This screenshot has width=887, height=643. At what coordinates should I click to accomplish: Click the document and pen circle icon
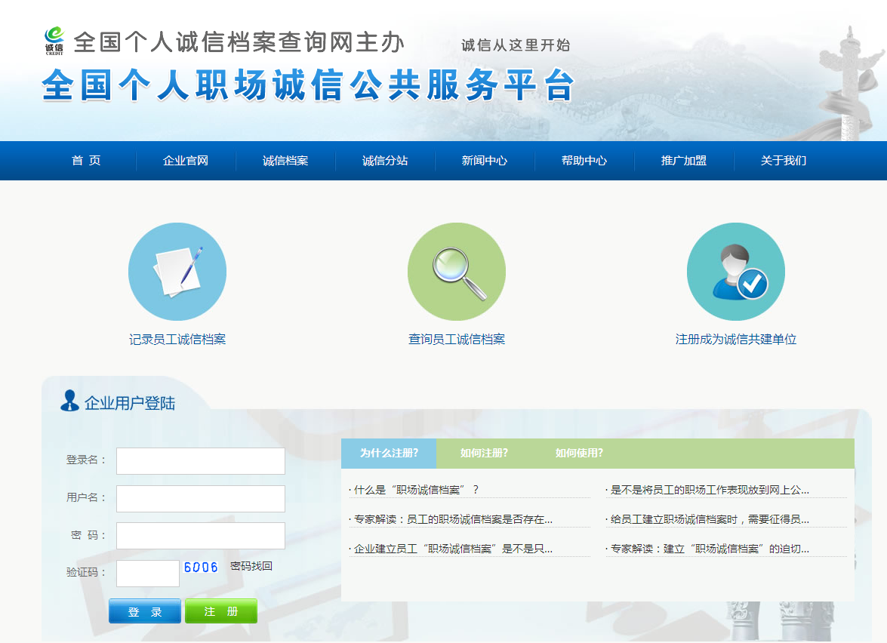point(177,272)
